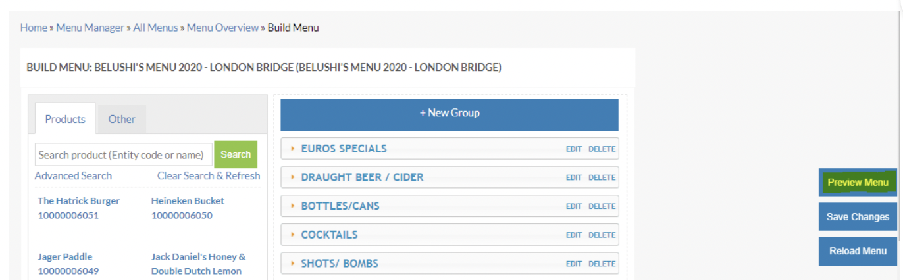This screenshot has width=903, height=280.
Task: Click Clear Search & Refresh link
Action: tap(209, 175)
